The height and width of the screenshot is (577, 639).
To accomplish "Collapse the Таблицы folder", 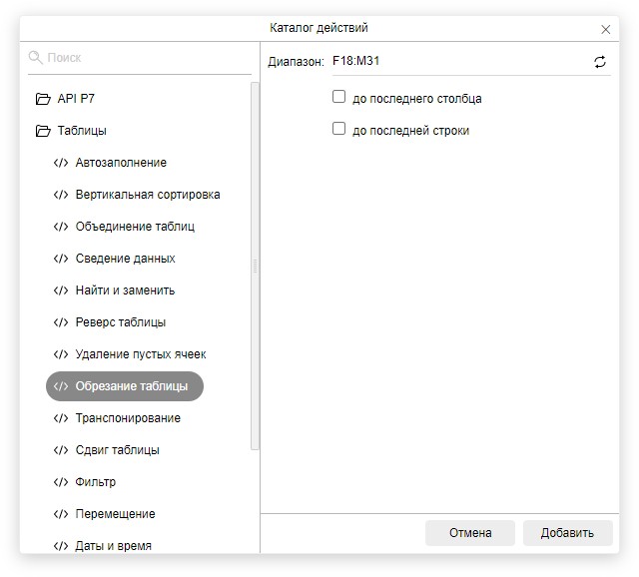I will pos(42,131).
